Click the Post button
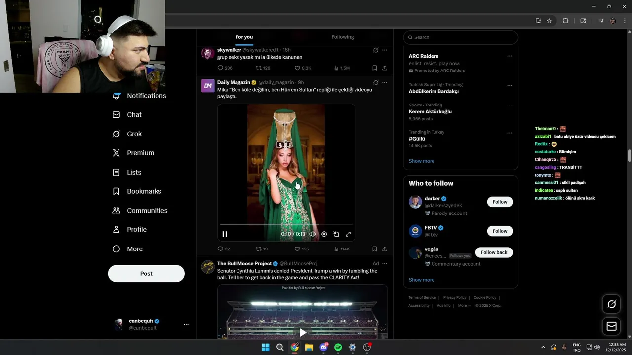This screenshot has height=355, width=632. coord(146,274)
